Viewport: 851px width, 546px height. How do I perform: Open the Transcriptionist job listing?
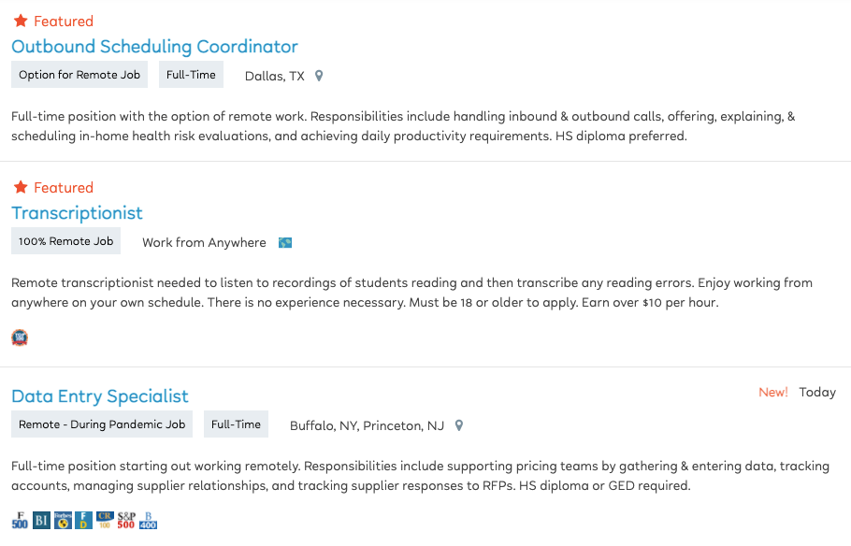77,213
